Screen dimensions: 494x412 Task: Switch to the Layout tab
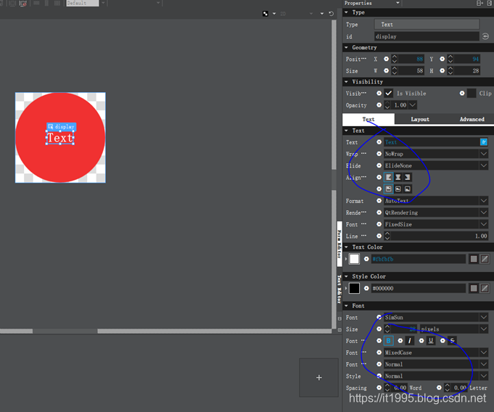pos(420,119)
